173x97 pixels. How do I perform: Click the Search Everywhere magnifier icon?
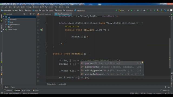[168, 10]
